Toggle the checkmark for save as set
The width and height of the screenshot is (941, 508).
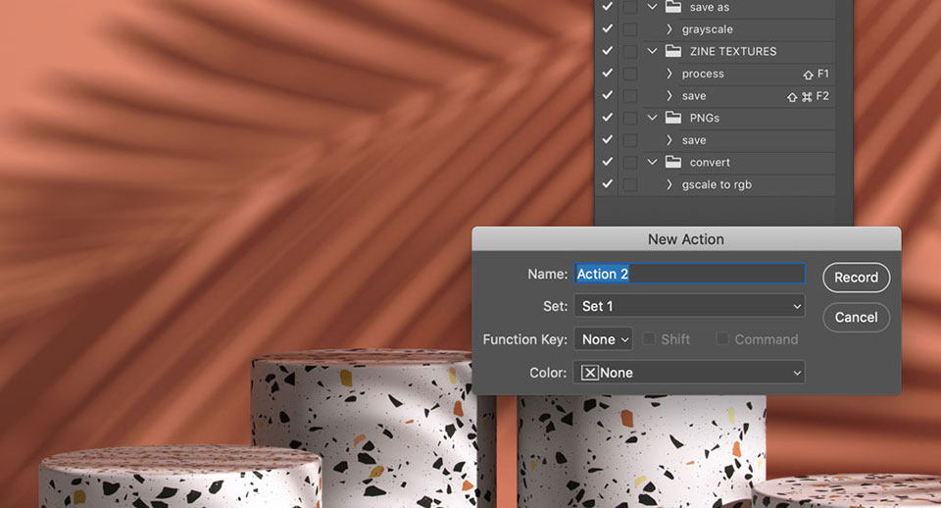(608, 7)
